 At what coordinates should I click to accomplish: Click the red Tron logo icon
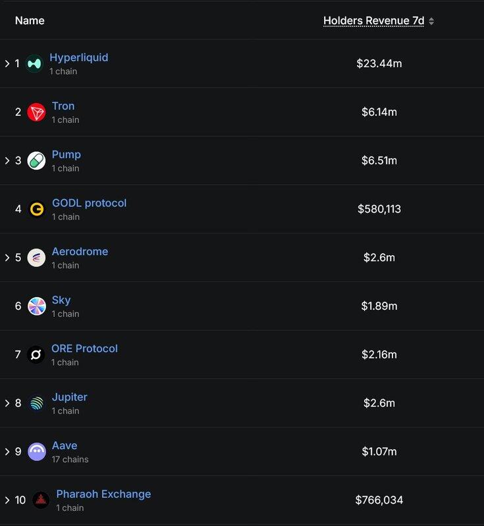tap(37, 112)
